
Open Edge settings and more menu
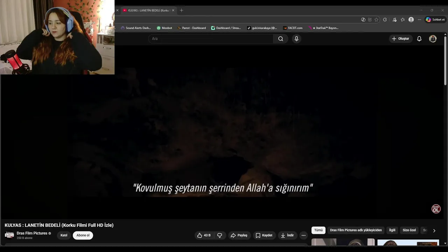419,20
